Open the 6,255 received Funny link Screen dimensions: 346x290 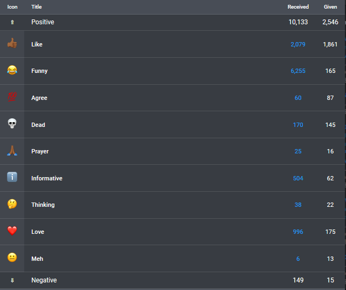pos(298,71)
